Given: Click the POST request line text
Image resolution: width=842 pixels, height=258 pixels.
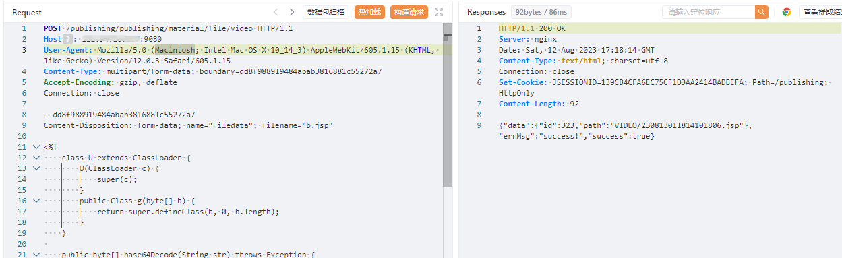Looking at the screenshot, I should tap(169, 28).
